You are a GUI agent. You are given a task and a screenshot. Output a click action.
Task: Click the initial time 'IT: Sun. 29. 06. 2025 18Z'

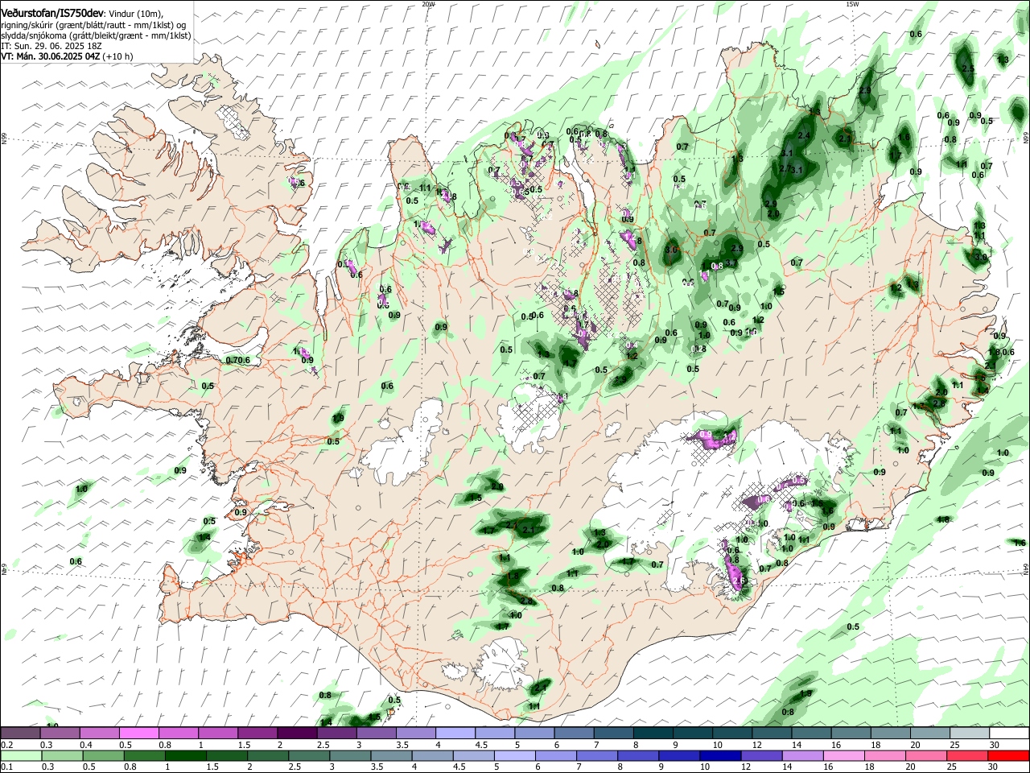pyautogui.click(x=51, y=46)
